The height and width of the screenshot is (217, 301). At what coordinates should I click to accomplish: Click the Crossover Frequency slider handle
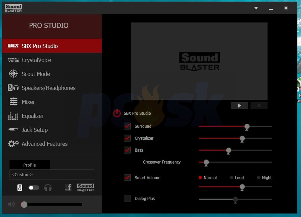click(x=206, y=163)
